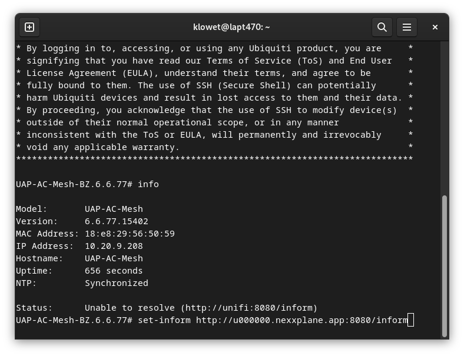
Task: Click the nexxplane.app inform URL
Action: pos(302,320)
